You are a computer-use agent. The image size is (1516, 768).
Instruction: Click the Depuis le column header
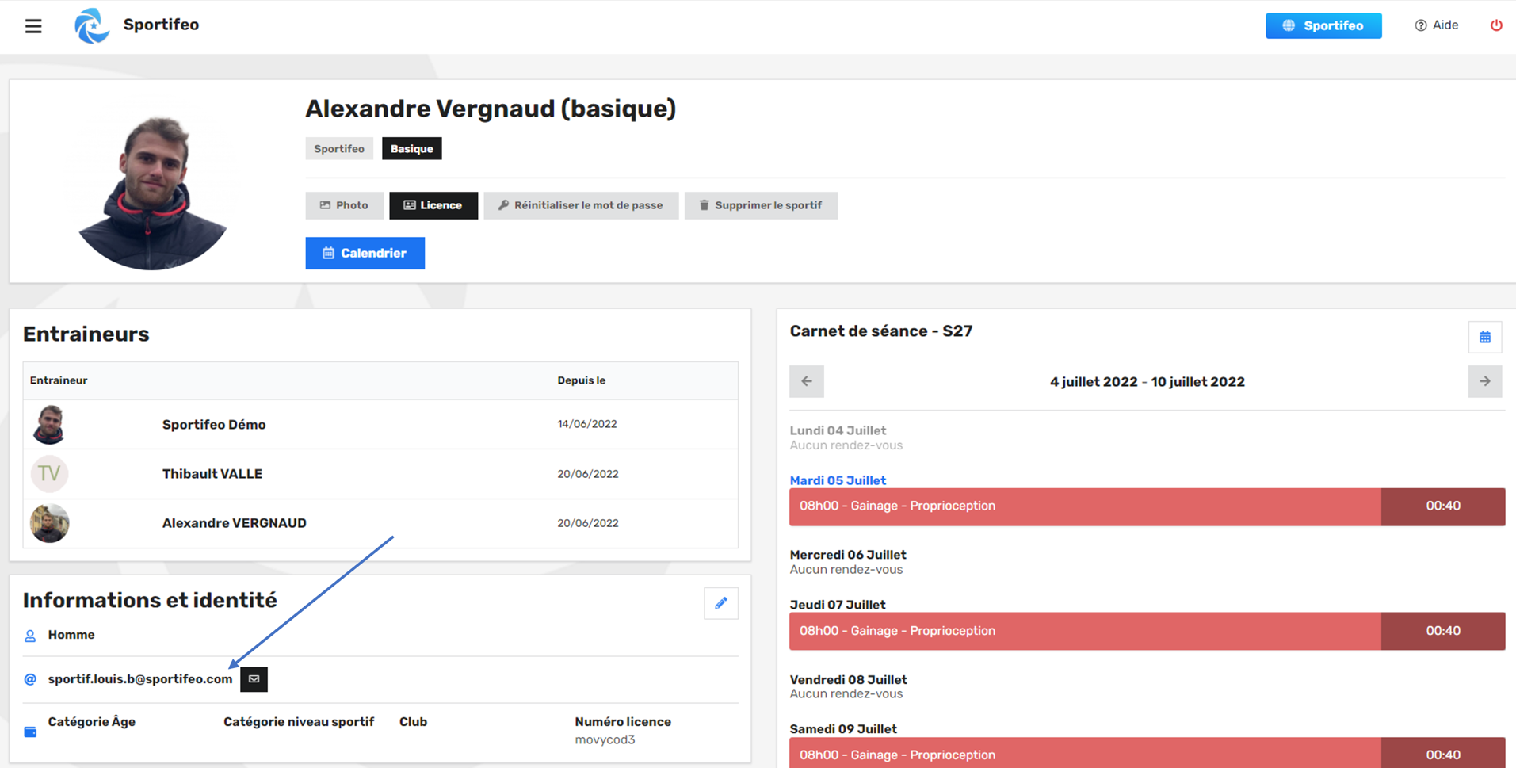point(581,380)
